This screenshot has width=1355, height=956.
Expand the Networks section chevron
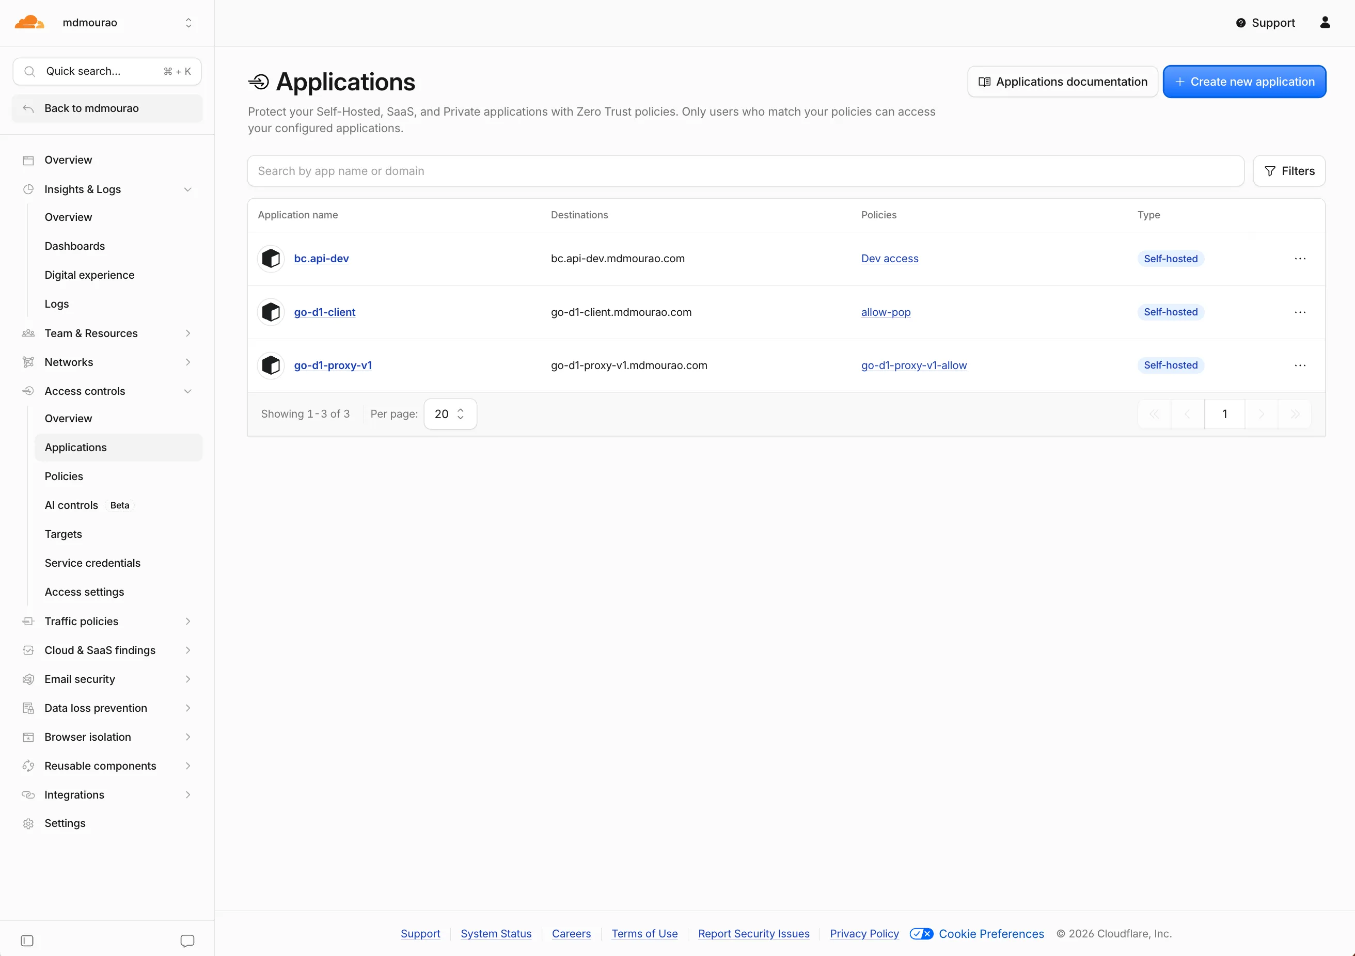point(187,362)
